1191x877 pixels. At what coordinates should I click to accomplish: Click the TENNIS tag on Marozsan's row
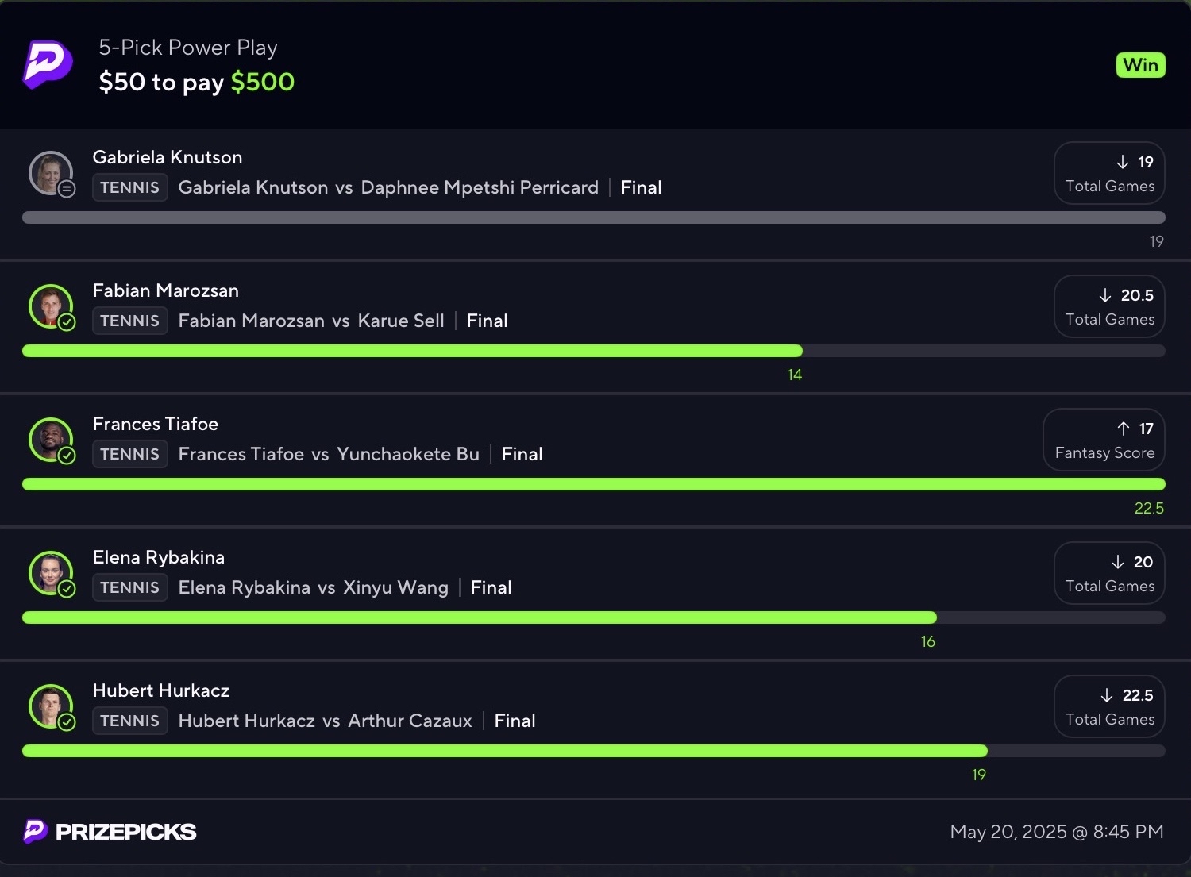pos(130,321)
